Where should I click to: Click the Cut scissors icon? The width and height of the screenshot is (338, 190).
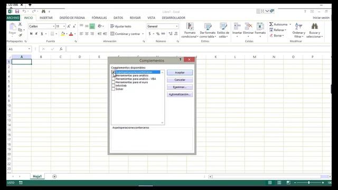[x=20, y=24]
